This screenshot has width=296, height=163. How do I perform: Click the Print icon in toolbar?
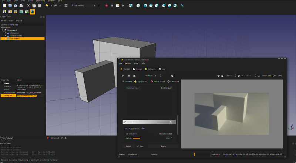click(x=21, y=6)
